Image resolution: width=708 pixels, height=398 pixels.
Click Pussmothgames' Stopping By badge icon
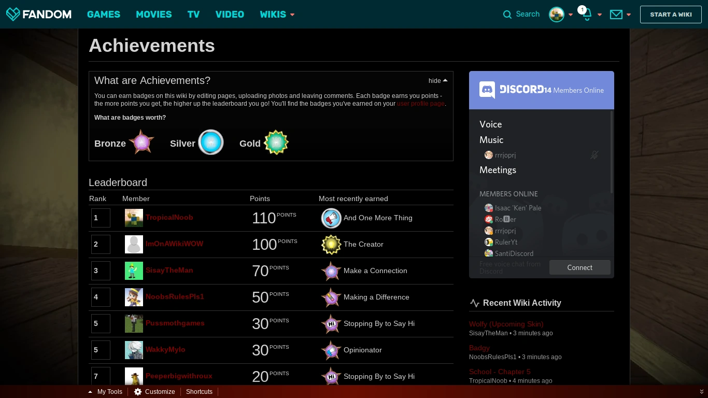click(331, 324)
